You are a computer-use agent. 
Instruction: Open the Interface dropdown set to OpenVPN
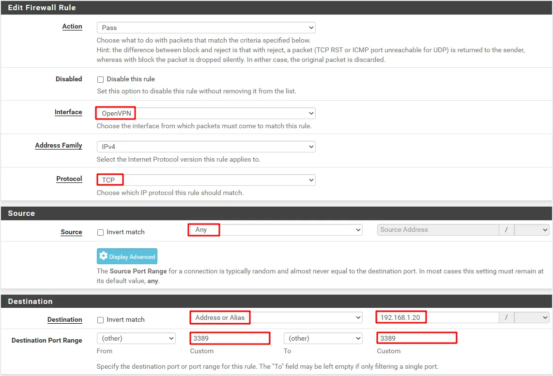pos(206,113)
